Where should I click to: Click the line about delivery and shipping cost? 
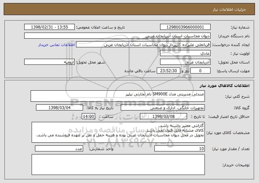click(120, 135)
